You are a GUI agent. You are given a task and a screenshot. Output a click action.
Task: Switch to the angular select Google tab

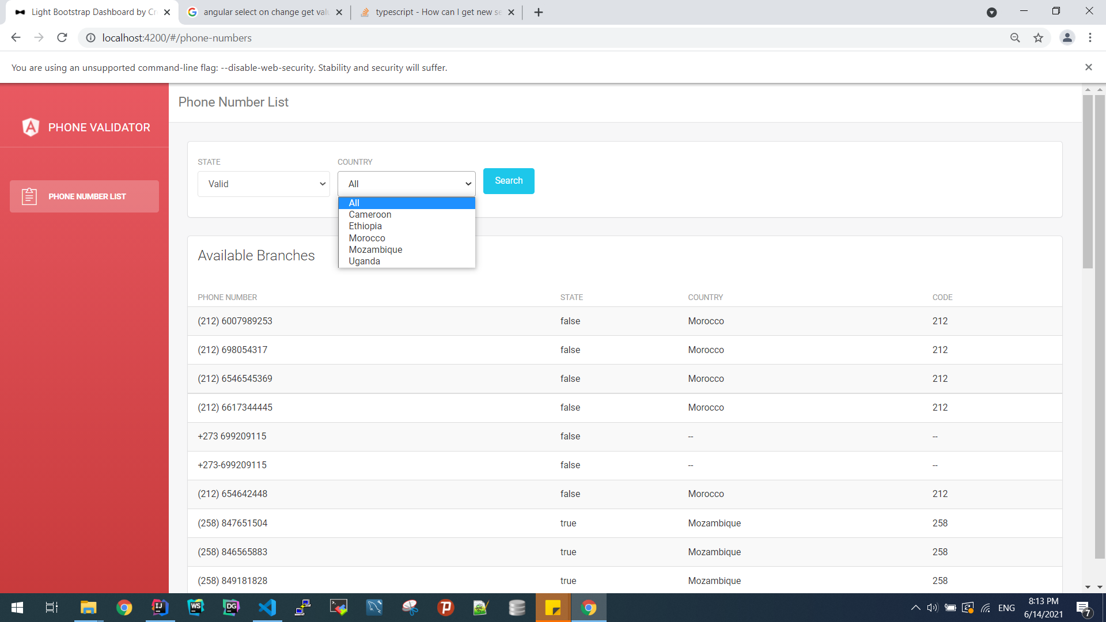point(265,12)
